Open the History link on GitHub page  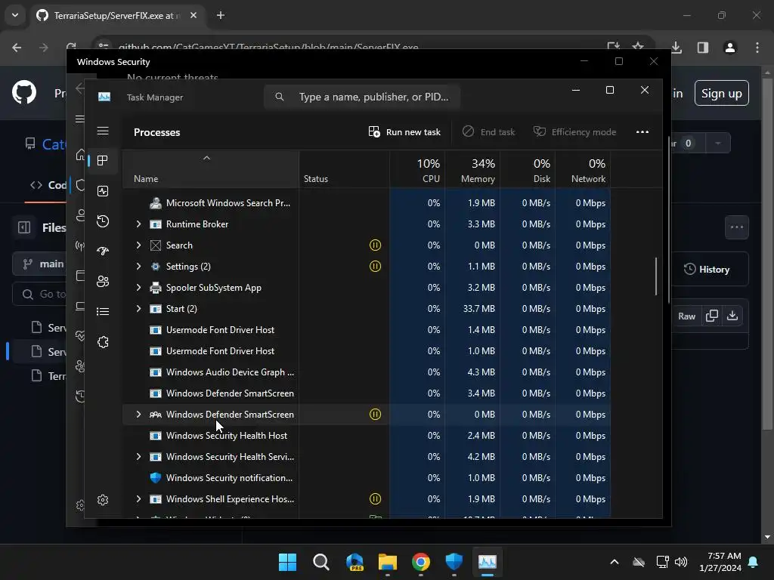[x=707, y=270]
